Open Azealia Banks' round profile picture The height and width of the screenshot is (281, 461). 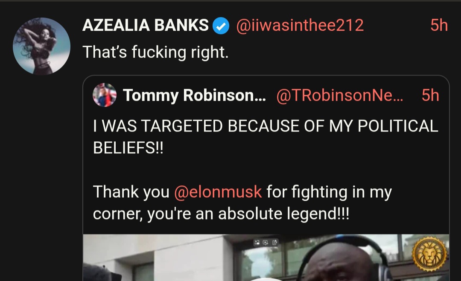click(41, 46)
